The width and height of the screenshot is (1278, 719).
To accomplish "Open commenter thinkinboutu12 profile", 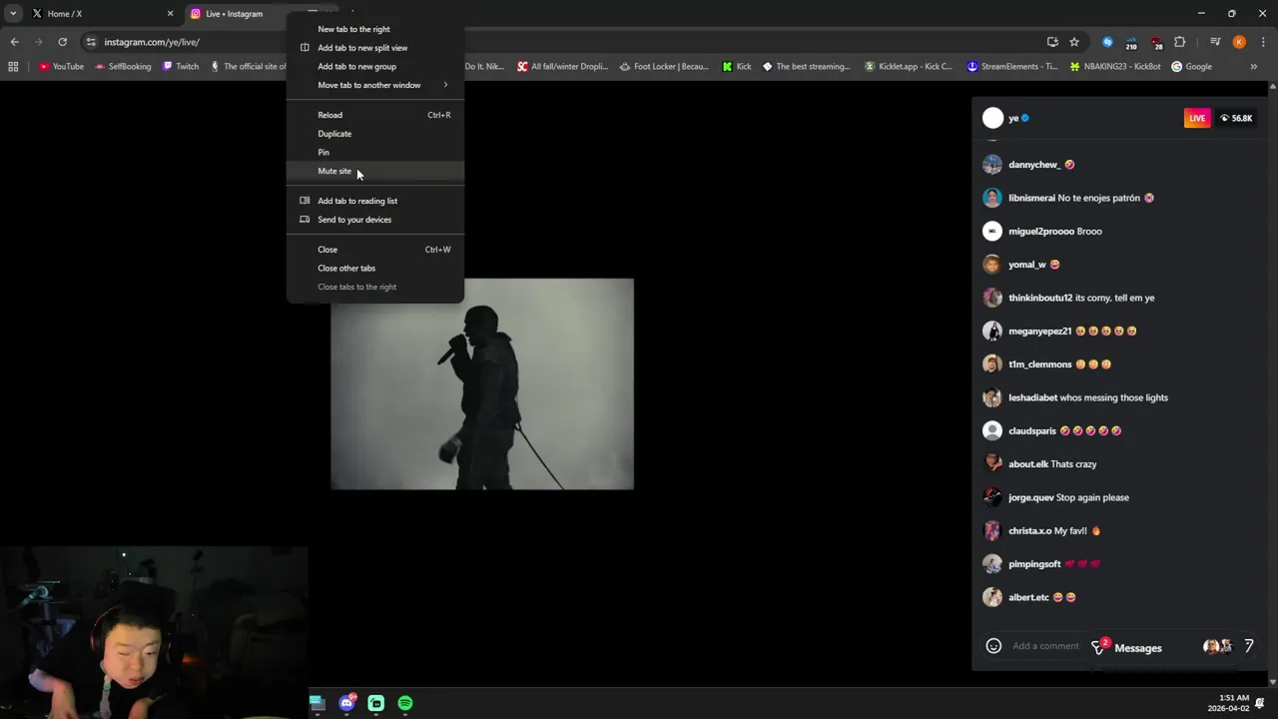I will pyautogui.click(x=1040, y=298).
